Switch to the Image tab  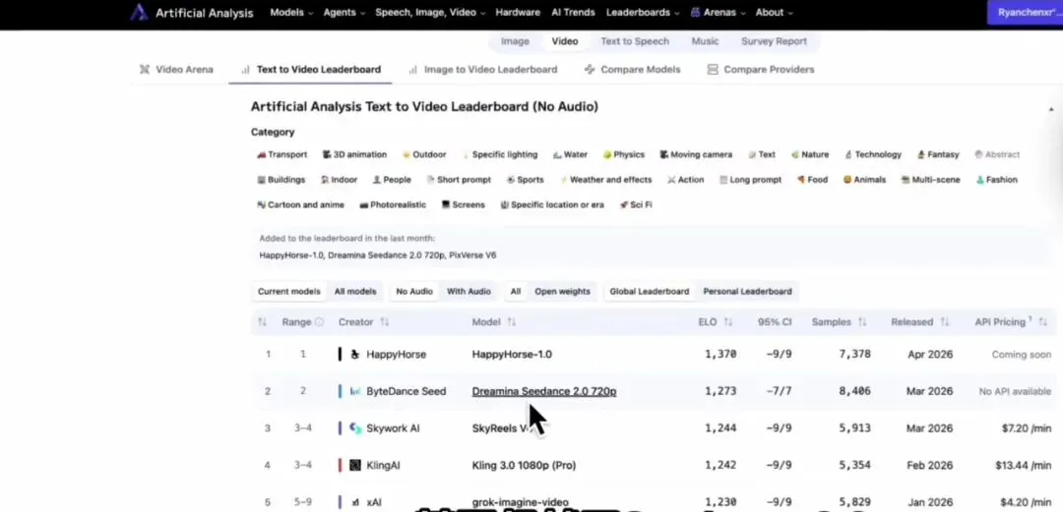515,41
